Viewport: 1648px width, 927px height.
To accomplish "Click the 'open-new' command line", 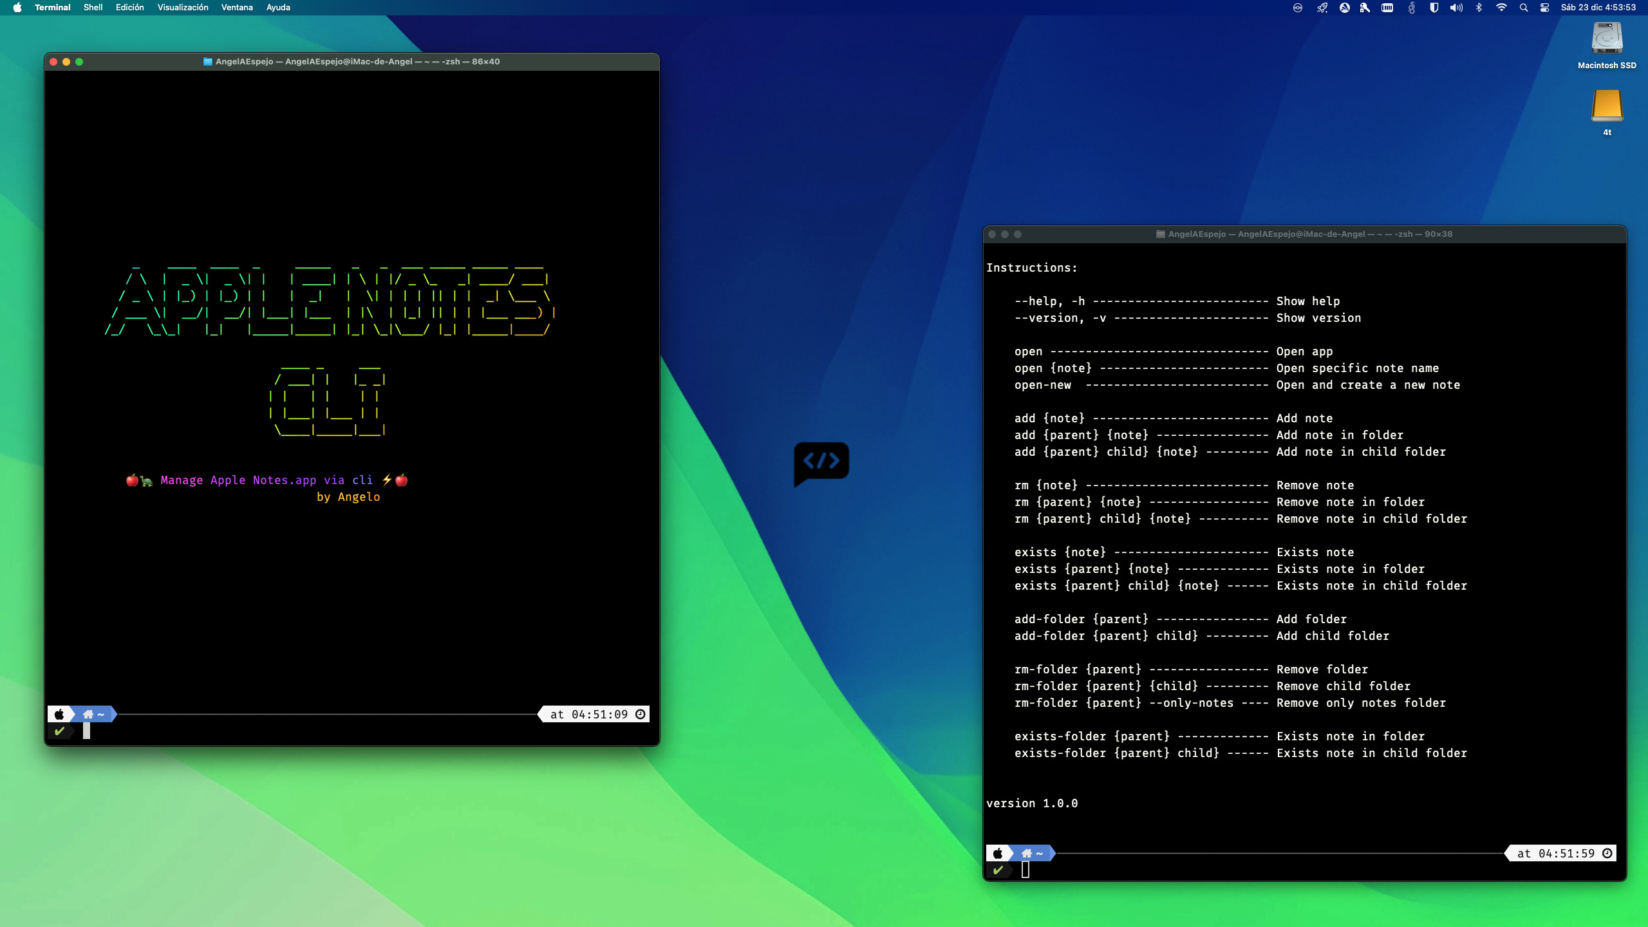I will coord(1237,385).
